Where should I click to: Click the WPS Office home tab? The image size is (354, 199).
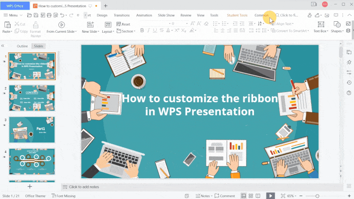click(15, 6)
